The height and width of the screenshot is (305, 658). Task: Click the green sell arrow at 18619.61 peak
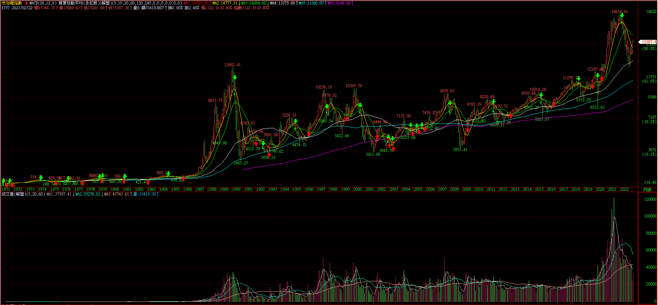pos(622,15)
